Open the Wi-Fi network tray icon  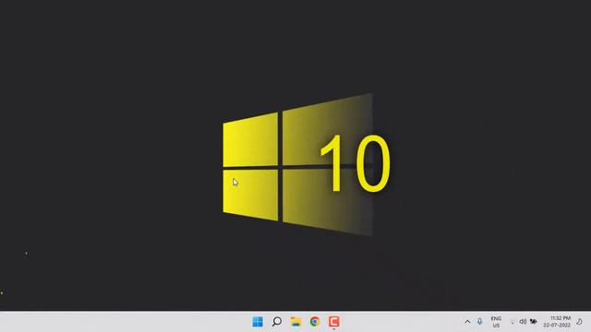click(513, 322)
